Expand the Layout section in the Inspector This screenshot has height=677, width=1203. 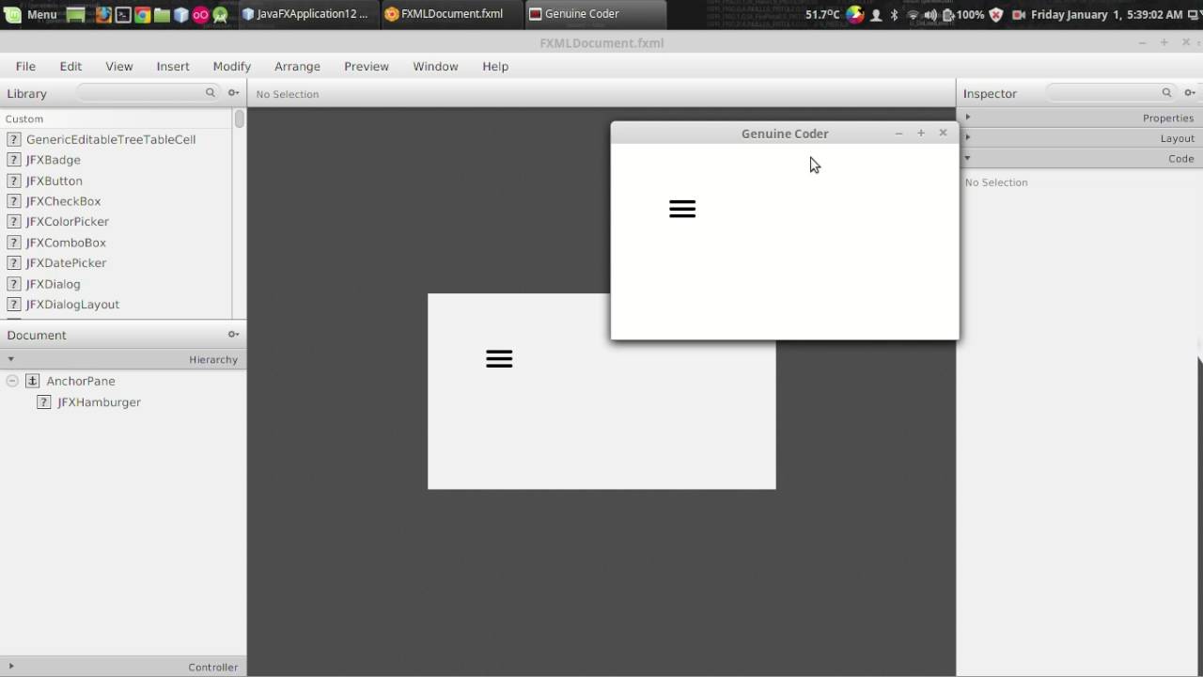[x=967, y=137]
